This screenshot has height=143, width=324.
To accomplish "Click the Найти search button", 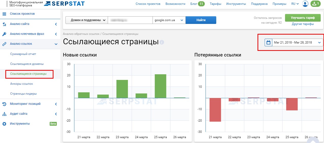I will coord(201,20).
